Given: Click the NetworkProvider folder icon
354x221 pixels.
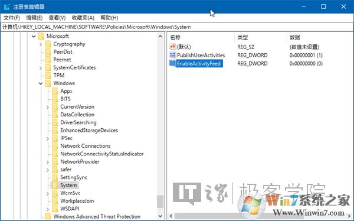Looking at the screenshot, I should tap(55, 162).
